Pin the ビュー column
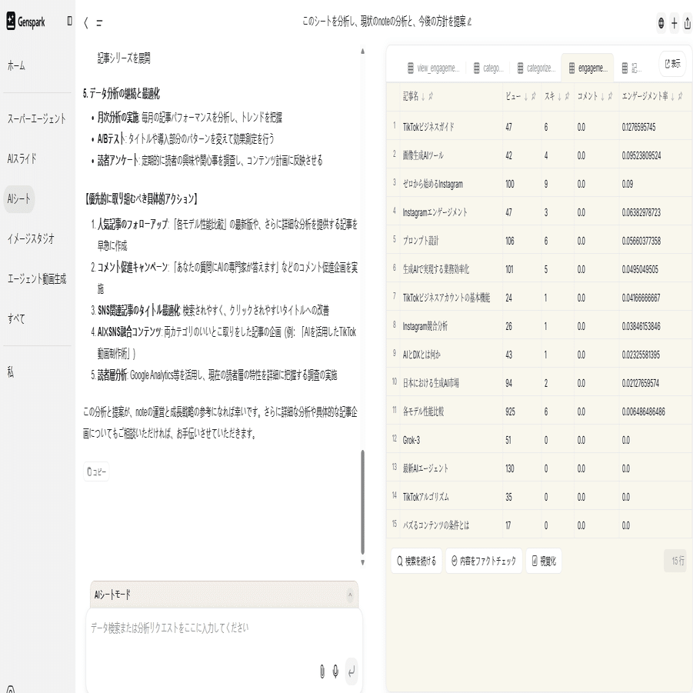This screenshot has height=693, width=693. pyautogui.click(x=534, y=96)
